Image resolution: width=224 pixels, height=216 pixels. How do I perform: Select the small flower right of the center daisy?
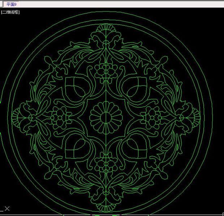(153, 117)
